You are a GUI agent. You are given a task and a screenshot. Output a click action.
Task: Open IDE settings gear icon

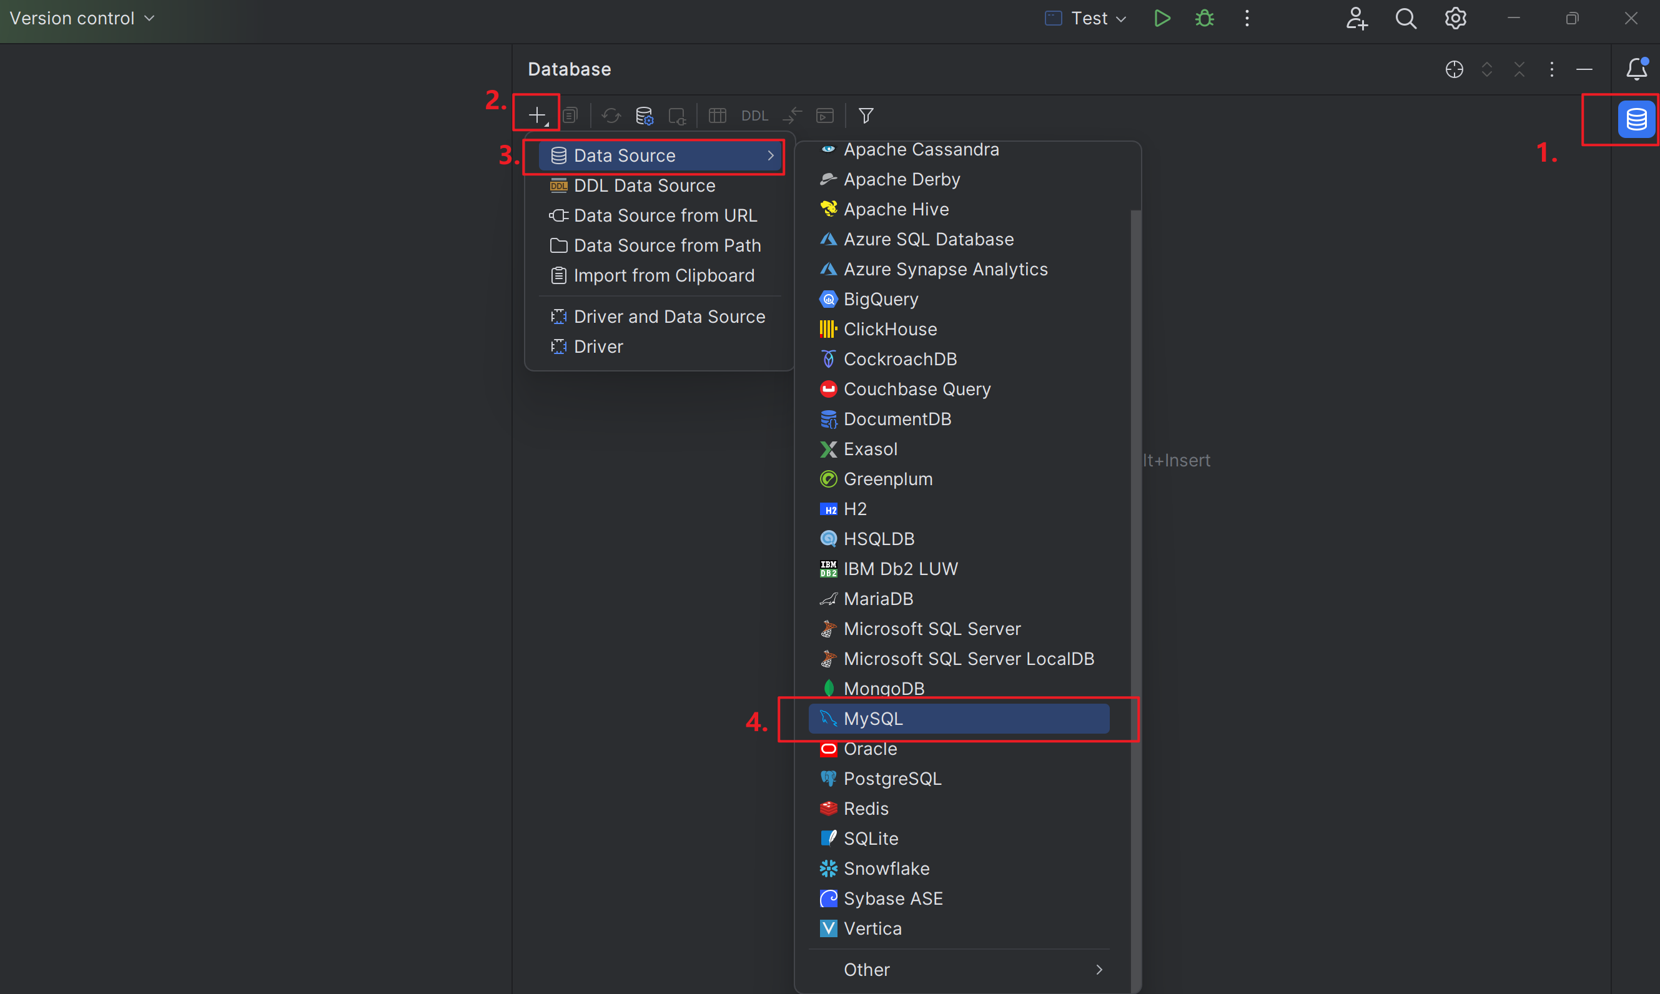(1455, 18)
